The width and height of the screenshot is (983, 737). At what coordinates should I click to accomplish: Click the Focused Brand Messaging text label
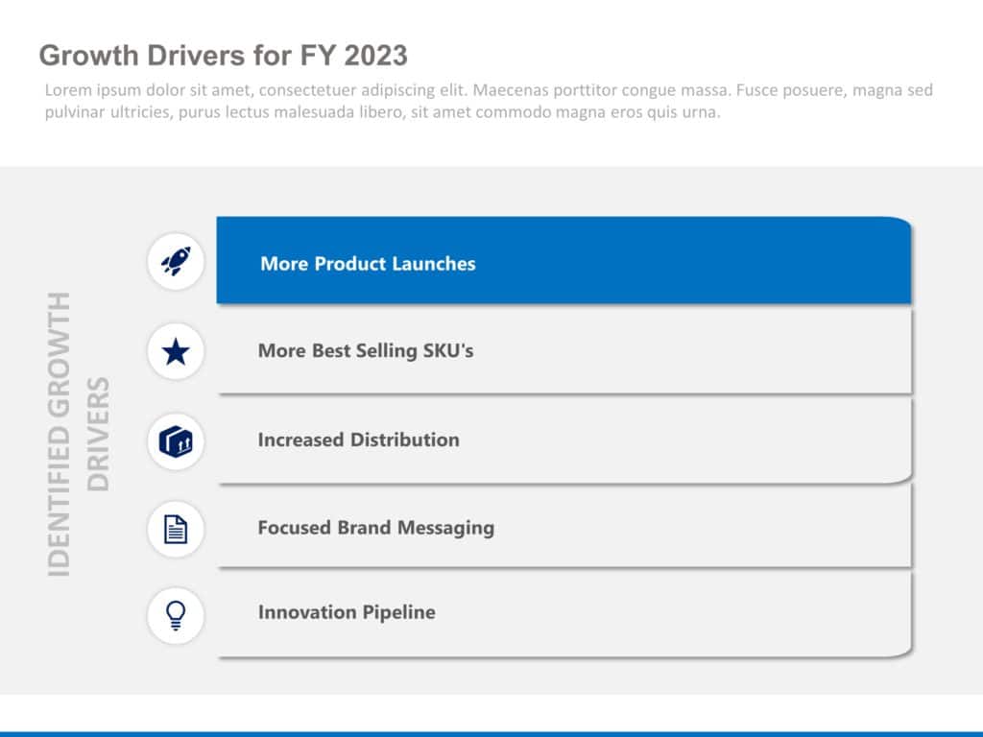tap(376, 528)
